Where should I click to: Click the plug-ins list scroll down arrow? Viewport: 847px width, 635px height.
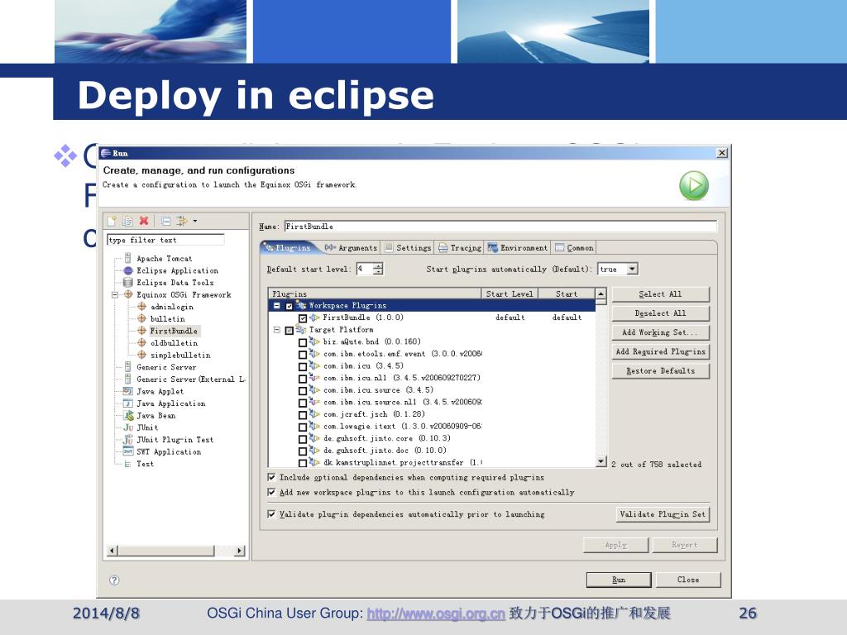point(601,461)
